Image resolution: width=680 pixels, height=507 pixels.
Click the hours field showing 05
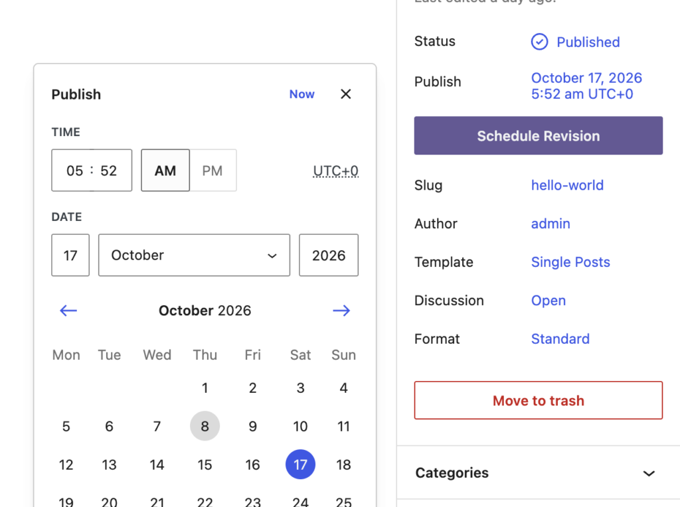pos(74,171)
